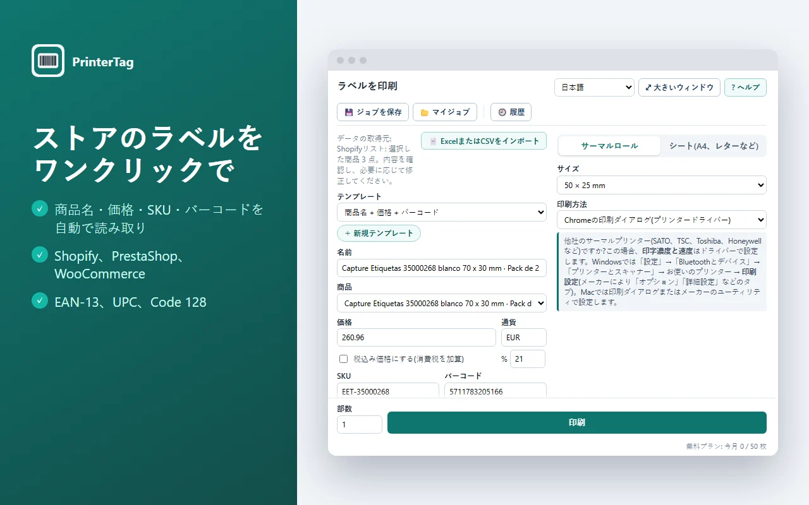Screen dimensions: 809x505
Task: Click the 名前 name input field
Action: pos(442,268)
